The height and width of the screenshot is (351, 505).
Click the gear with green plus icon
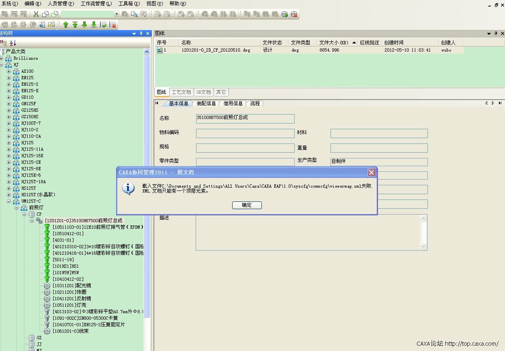285,14
